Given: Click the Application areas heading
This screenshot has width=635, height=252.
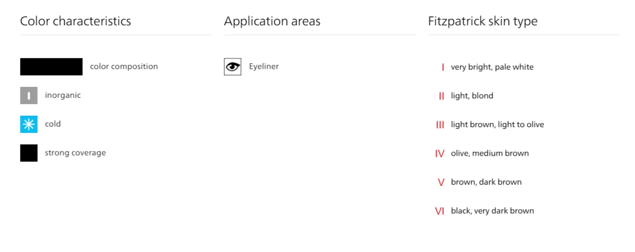Looking at the screenshot, I should 272,21.
